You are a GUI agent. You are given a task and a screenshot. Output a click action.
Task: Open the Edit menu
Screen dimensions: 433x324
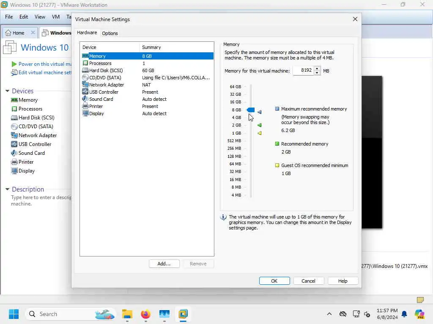(24, 17)
